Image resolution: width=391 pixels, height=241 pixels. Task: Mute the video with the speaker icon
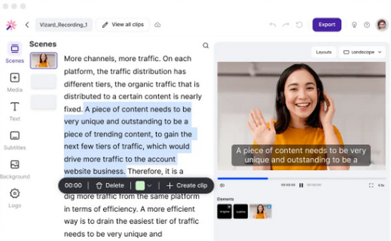[x=222, y=185]
